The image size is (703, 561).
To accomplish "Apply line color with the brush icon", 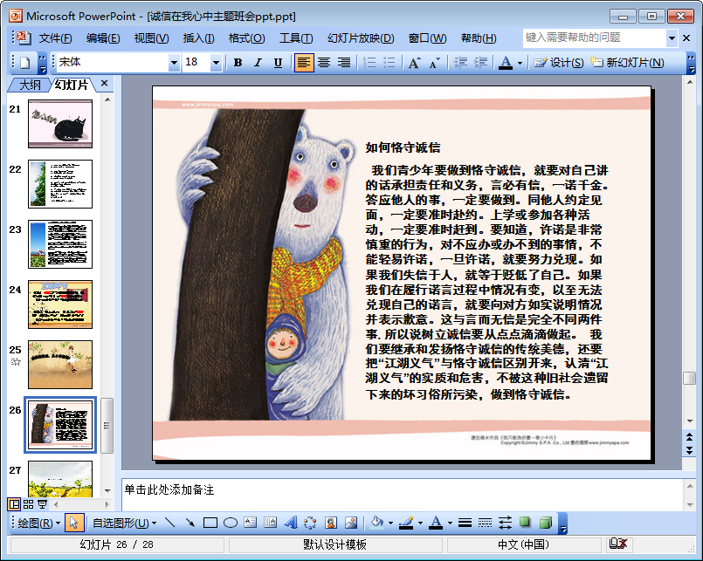I will [406, 523].
